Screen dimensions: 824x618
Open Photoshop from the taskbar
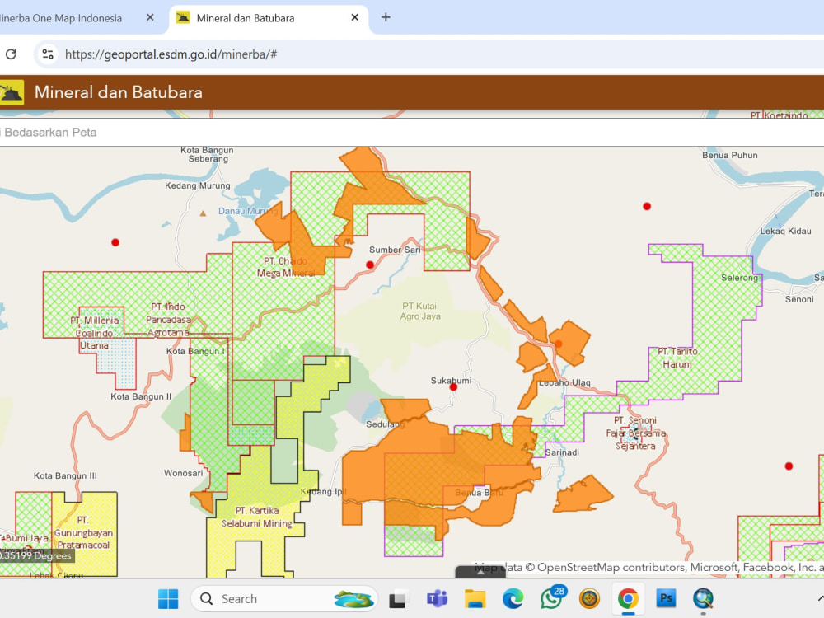(x=666, y=598)
